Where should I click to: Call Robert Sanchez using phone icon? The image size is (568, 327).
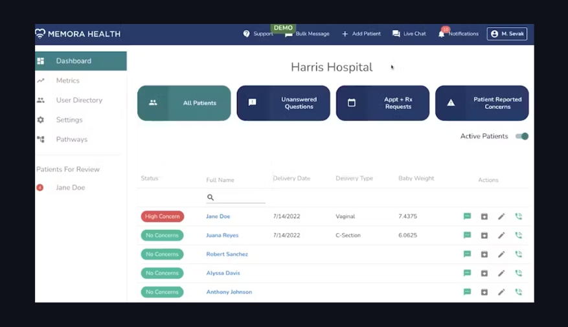pyautogui.click(x=519, y=254)
